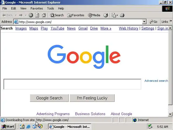Refresh the page with the Refresh icon
Screen dimensions: 173x130
pyautogui.click(x=37, y=15)
